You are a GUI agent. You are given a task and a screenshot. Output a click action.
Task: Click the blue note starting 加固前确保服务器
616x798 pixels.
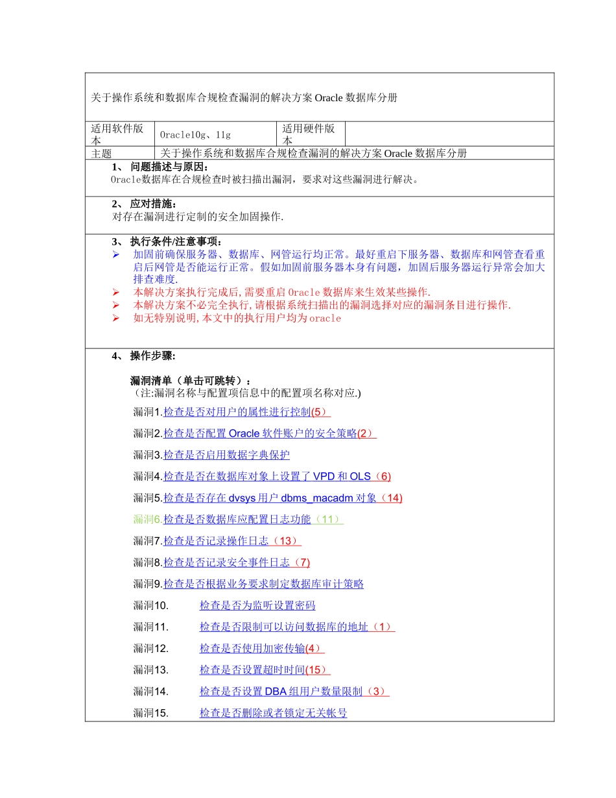pyautogui.click(x=339, y=266)
